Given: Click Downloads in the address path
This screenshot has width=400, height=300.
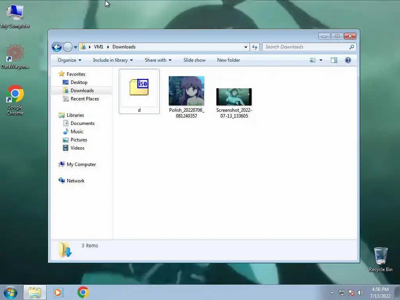Looking at the screenshot, I should (124, 47).
